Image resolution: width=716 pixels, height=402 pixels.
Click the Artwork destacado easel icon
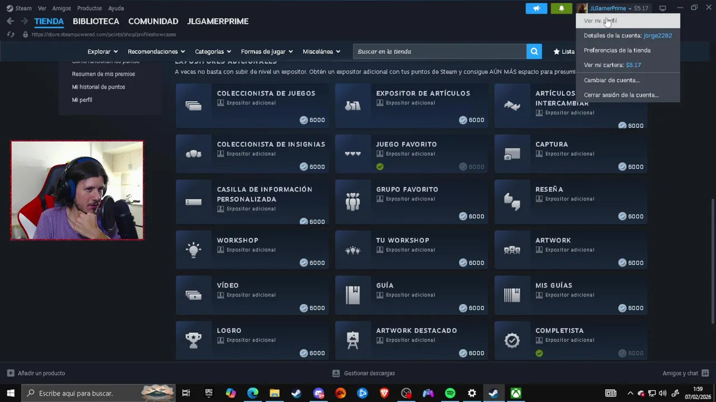(353, 340)
